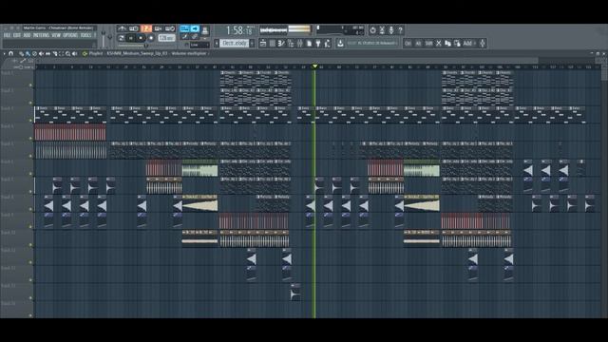Click the Alt shortcut button
This screenshot has height=342, width=608.
coord(418,44)
